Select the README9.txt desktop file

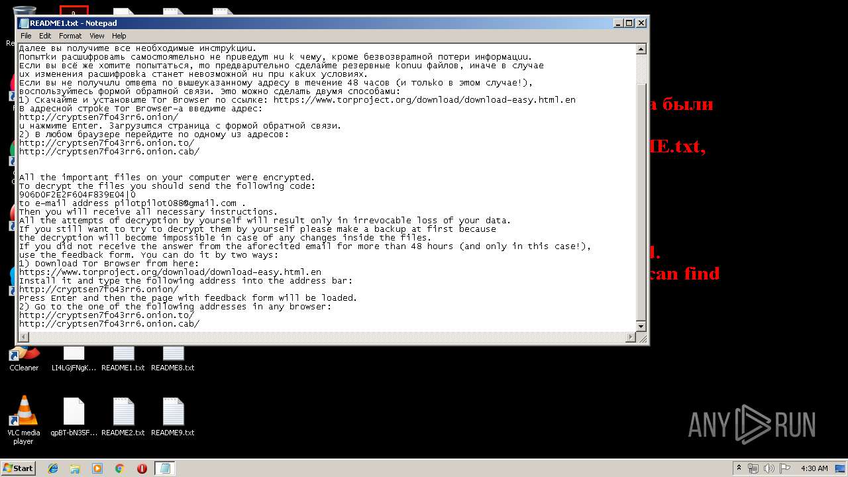[x=173, y=417]
